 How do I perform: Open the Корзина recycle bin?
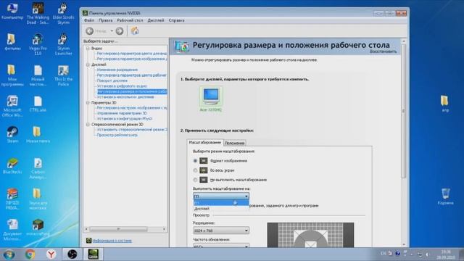click(x=445, y=196)
